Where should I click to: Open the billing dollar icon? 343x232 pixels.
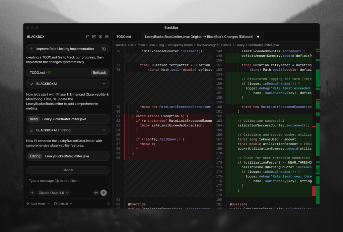coord(100,37)
